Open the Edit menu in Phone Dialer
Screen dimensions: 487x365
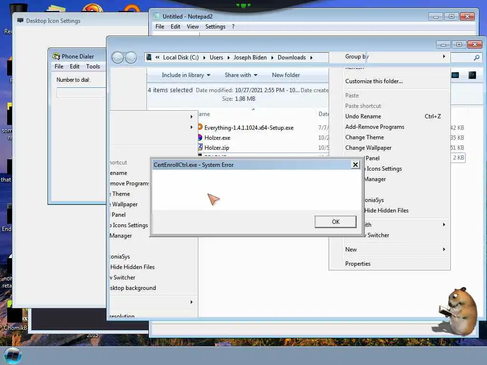click(x=75, y=67)
